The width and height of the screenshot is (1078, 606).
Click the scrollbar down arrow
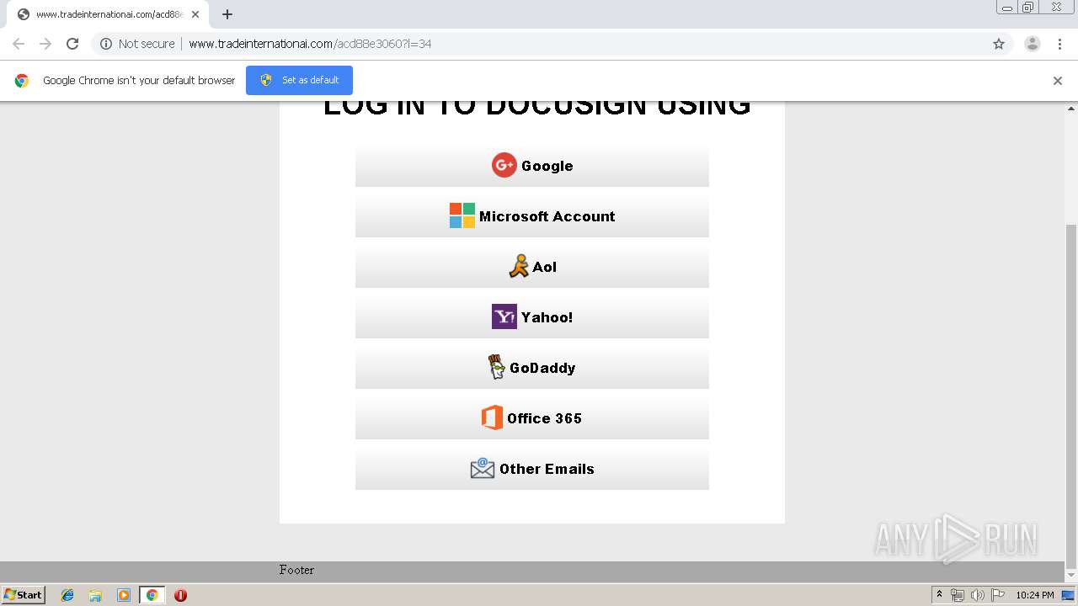1071,575
